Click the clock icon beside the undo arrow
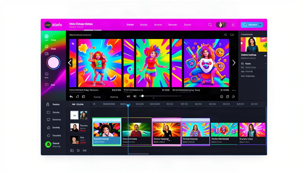 84,96
